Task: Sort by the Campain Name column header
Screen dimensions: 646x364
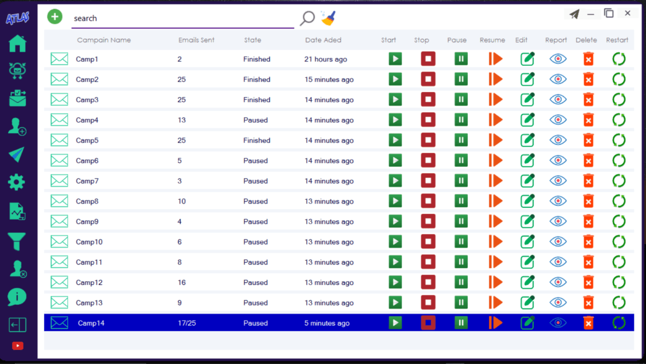Action: pyautogui.click(x=103, y=40)
